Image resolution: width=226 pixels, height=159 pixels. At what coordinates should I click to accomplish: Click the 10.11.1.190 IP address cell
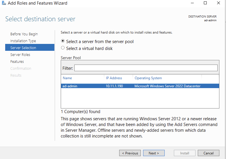tap(114, 86)
